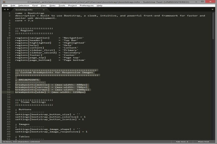Click gutter line number 10

click(9, 38)
